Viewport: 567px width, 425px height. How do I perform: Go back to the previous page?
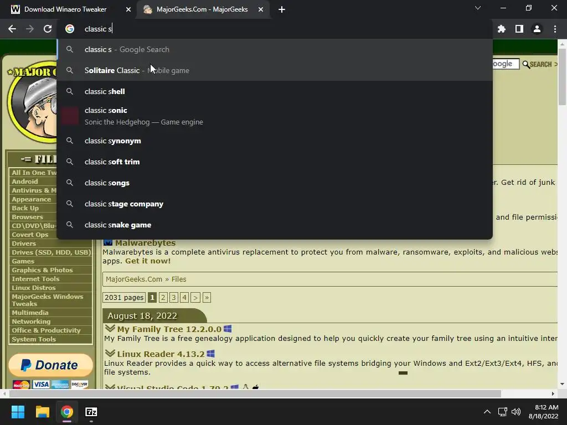click(12, 29)
